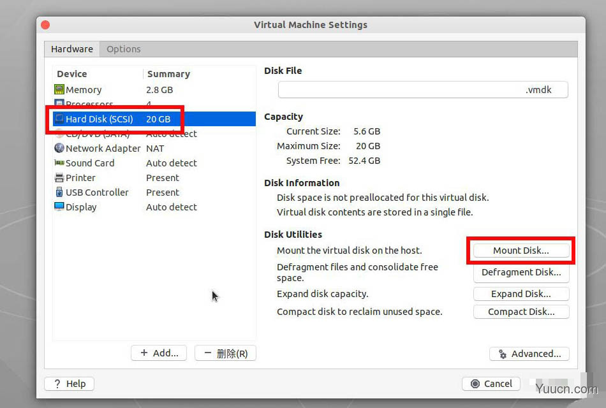Click the Network Adapter globe icon

pyautogui.click(x=59, y=148)
